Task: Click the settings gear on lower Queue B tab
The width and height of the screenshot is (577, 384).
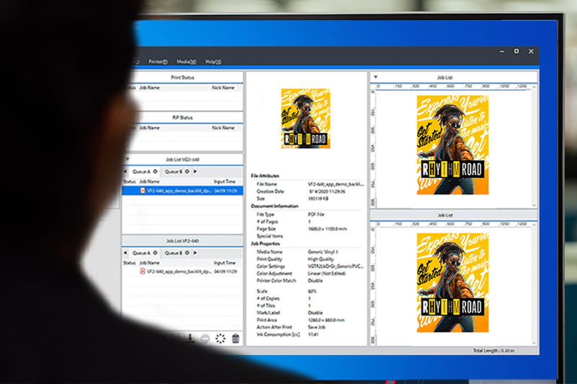Action: [187, 254]
